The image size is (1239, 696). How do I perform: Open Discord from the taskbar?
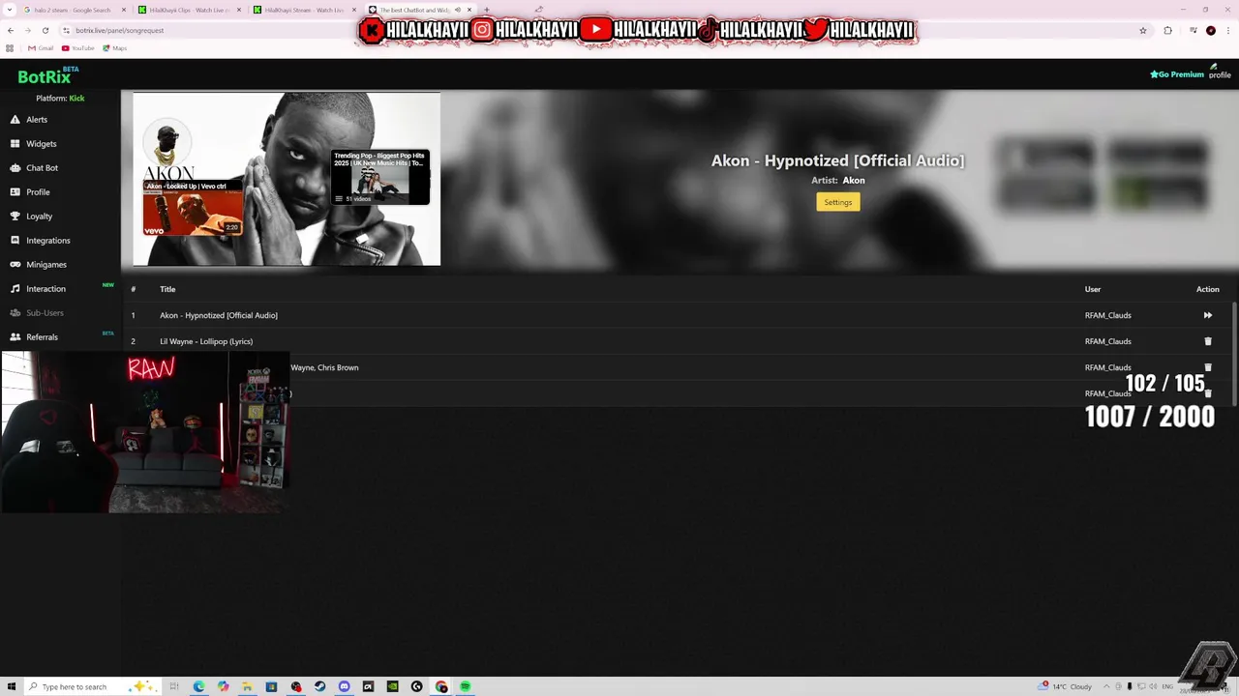pyautogui.click(x=344, y=686)
